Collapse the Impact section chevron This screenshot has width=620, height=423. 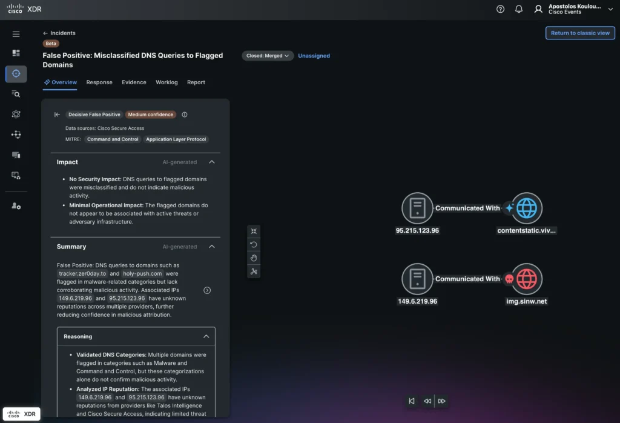point(212,162)
